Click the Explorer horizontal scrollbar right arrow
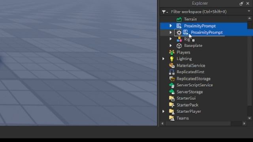Image resolution: width=253 pixels, height=142 pixels. [244, 123]
